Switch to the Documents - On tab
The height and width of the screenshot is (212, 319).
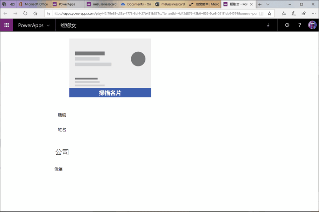click(136, 4)
